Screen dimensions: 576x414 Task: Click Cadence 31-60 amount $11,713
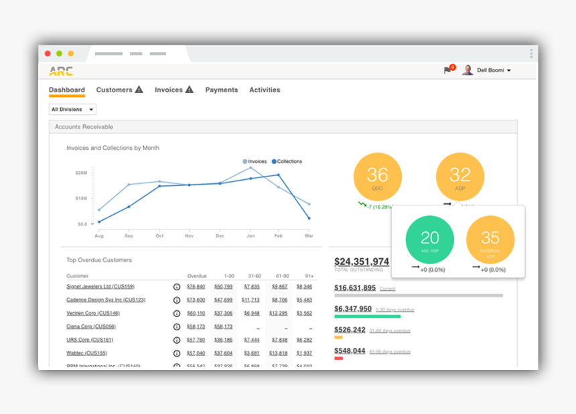250,300
